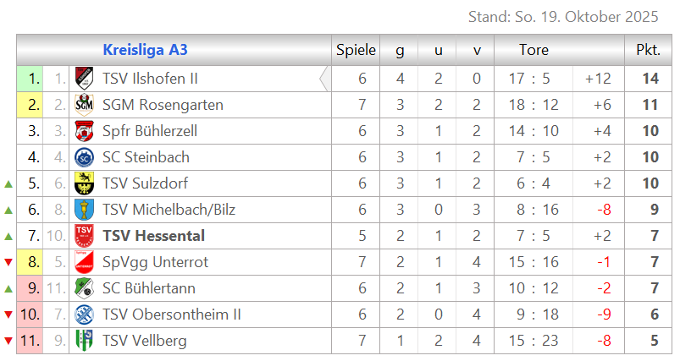Click the TSV Hessental club logo
Image resolution: width=680 pixels, height=361 pixels.
pyautogui.click(x=84, y=236)
